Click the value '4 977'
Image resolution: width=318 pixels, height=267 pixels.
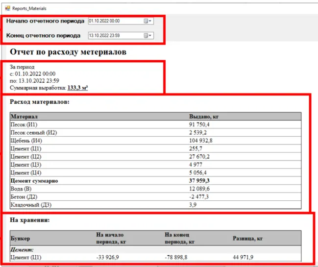[196, 165]
